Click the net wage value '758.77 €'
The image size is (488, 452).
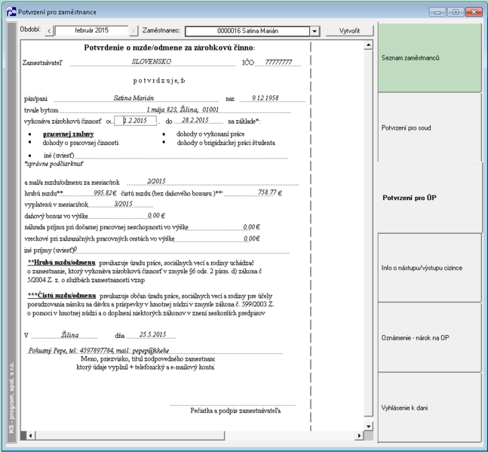click(x=270, y=192)
